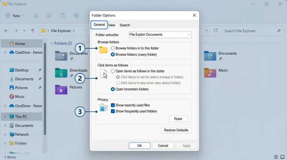This screenshot has width=287, height=160.
Task: Select Open items as follows in the status
Action: click(x=113, y=71)
